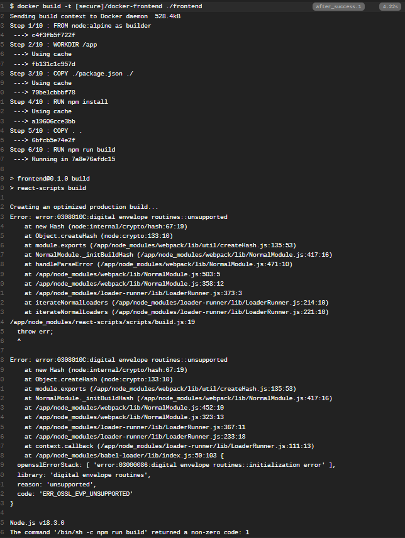Click the after_success.1 badge
Image resolution: width=405 pixels, height=538 pixels.
[x=340, y=6]
